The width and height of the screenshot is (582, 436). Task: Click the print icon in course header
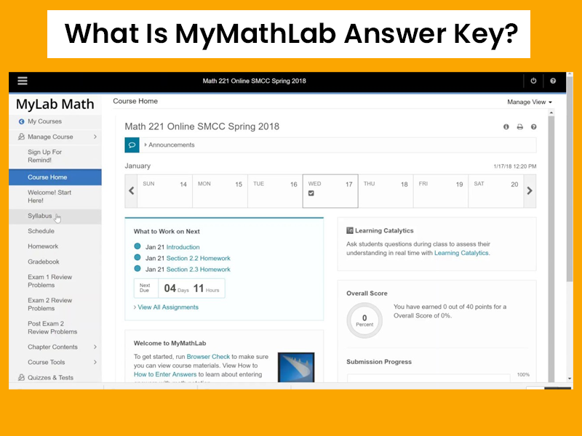520,127
